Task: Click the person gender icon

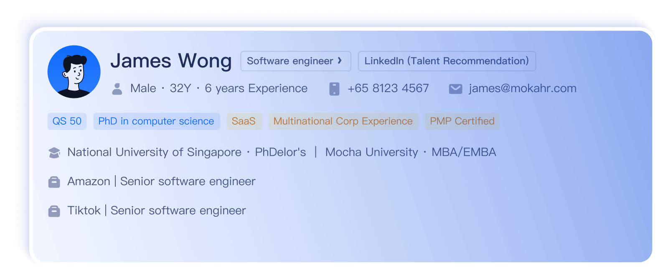Action: coord(117,89)
